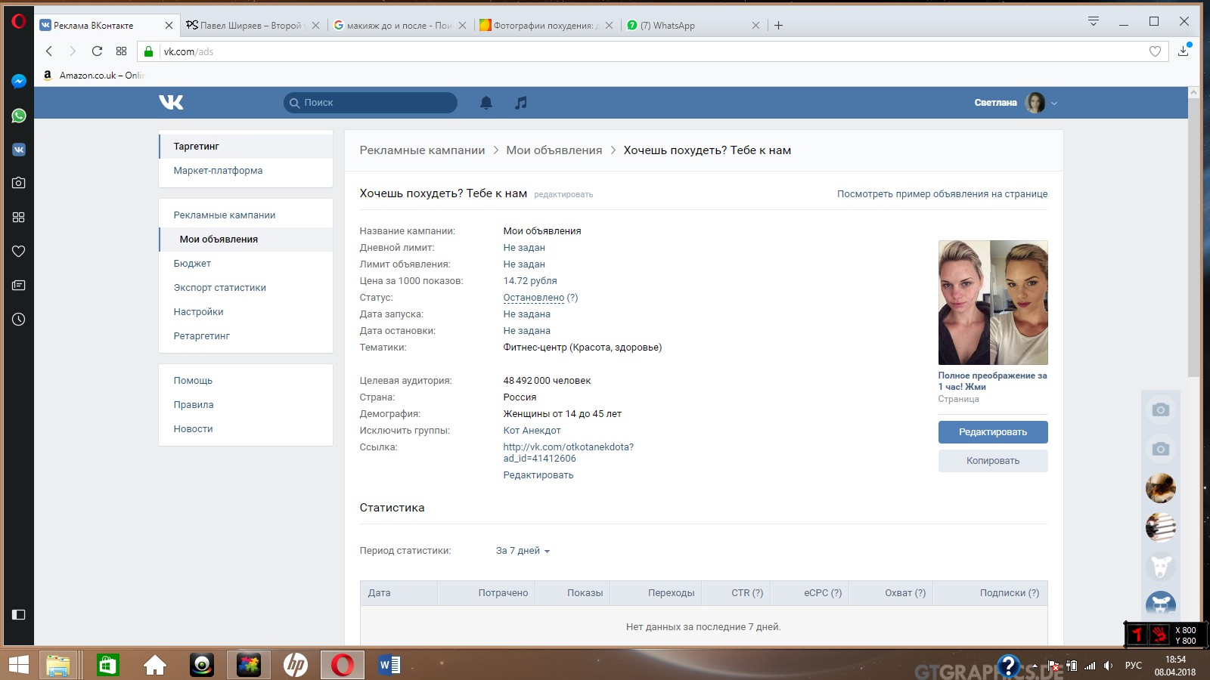Open Экспорт статистики in the side menu
This screenshot has width=1210, height=680.
(x=246, y=288)
